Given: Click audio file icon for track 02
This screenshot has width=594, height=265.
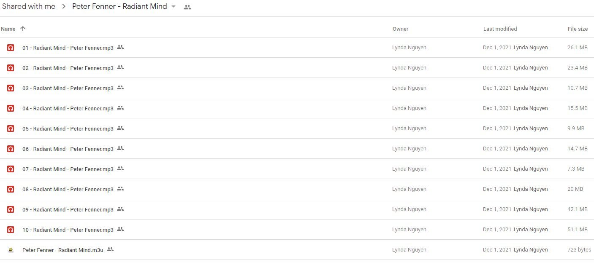Looking at the screenshot, I should (x=11, y=68).
